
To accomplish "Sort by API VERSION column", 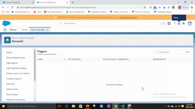I will coord(74,59).
